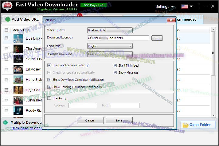The height and width of the screenshot is (146, 219).
Task: Open the Multiple Download dropdown
Action: [x=110, y=54]
